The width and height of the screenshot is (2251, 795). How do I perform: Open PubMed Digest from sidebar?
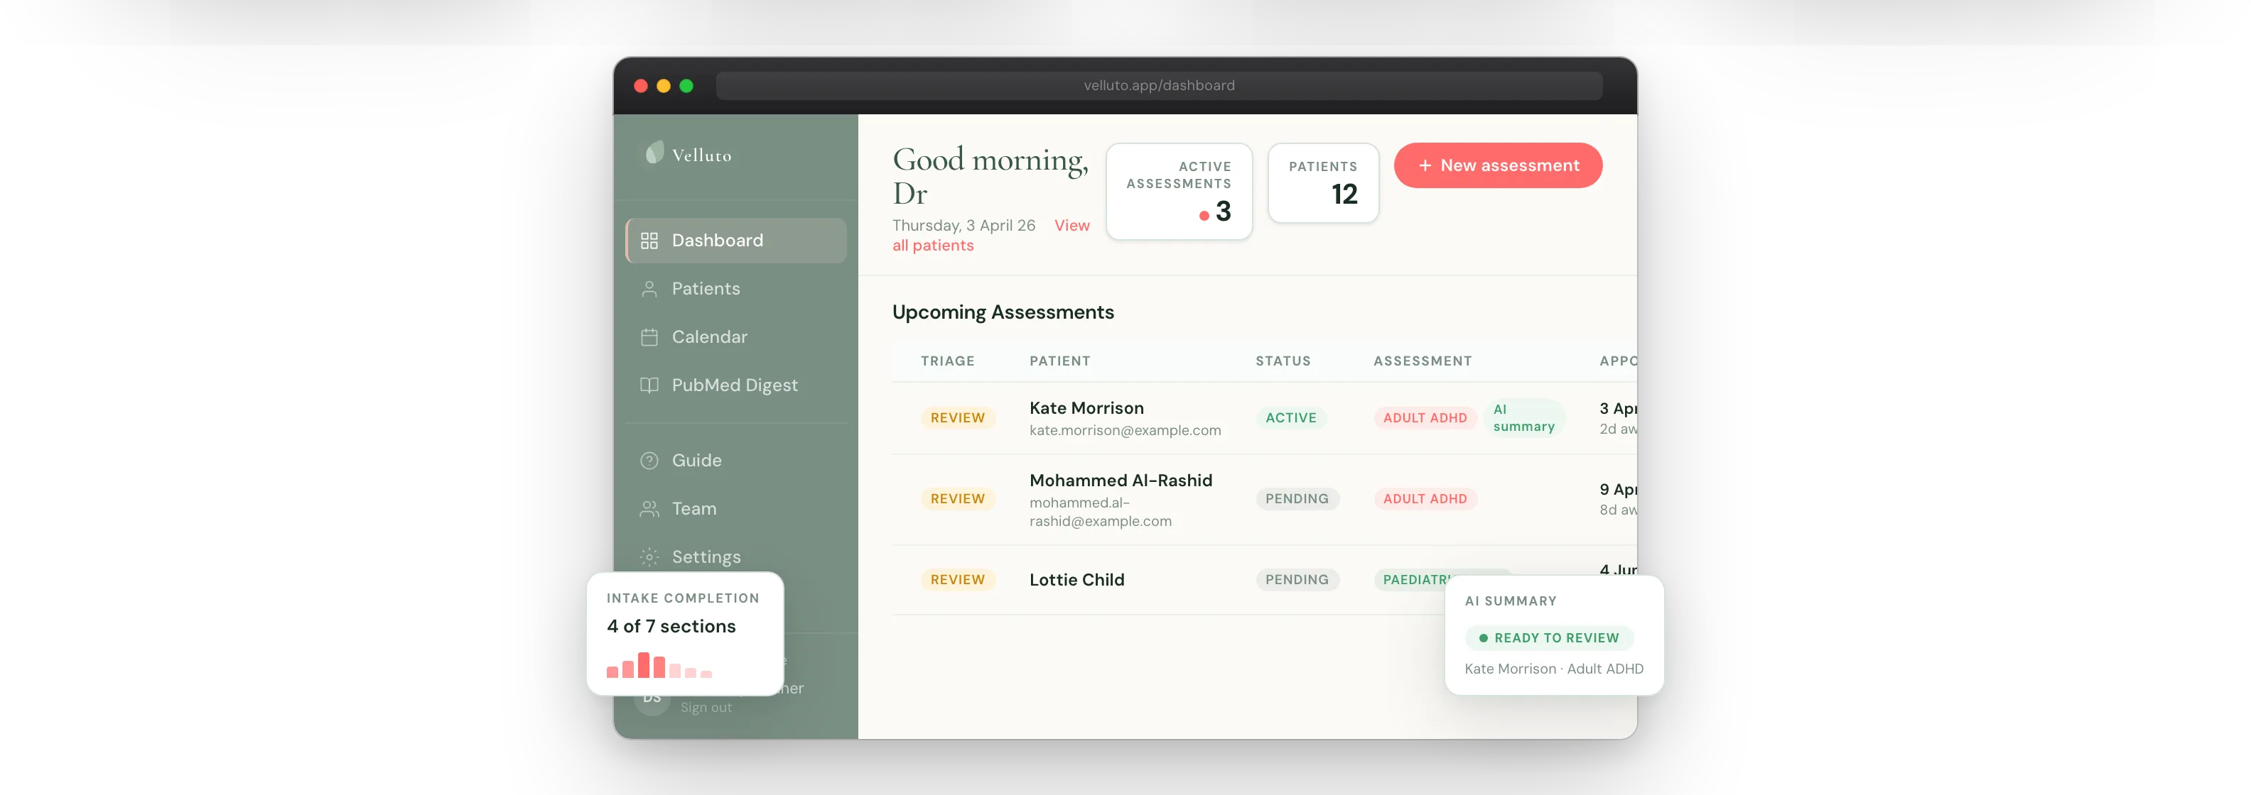737,385
